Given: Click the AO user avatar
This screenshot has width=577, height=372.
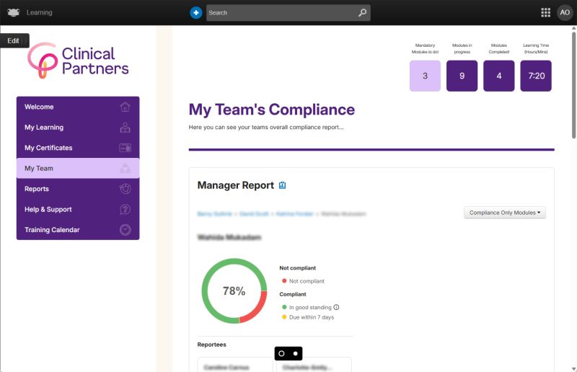Looking at the screenshot, I should point(564,12).
